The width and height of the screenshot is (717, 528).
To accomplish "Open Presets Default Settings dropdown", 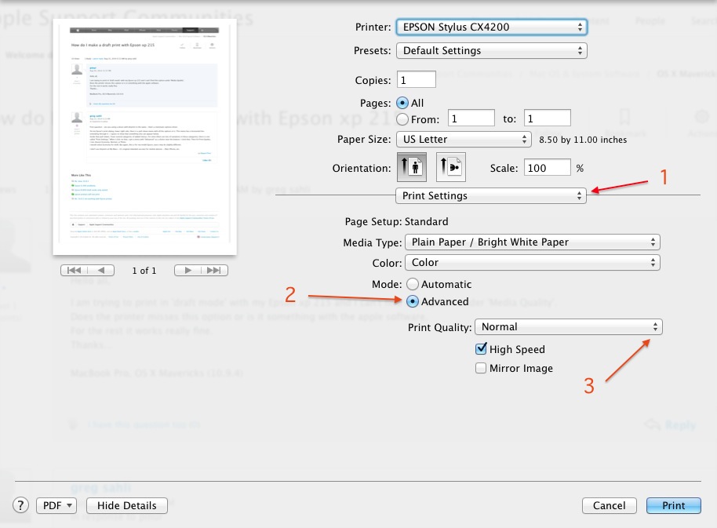I will (x=492, y=50).
